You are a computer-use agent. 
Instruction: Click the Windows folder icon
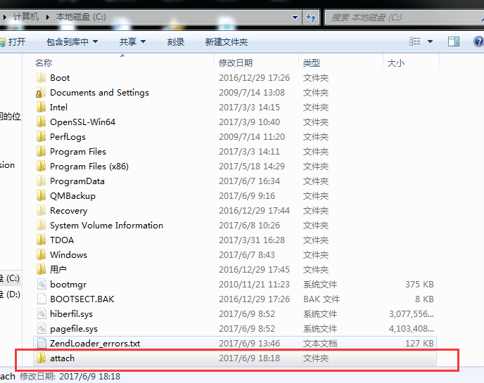[x=41, y=254]
